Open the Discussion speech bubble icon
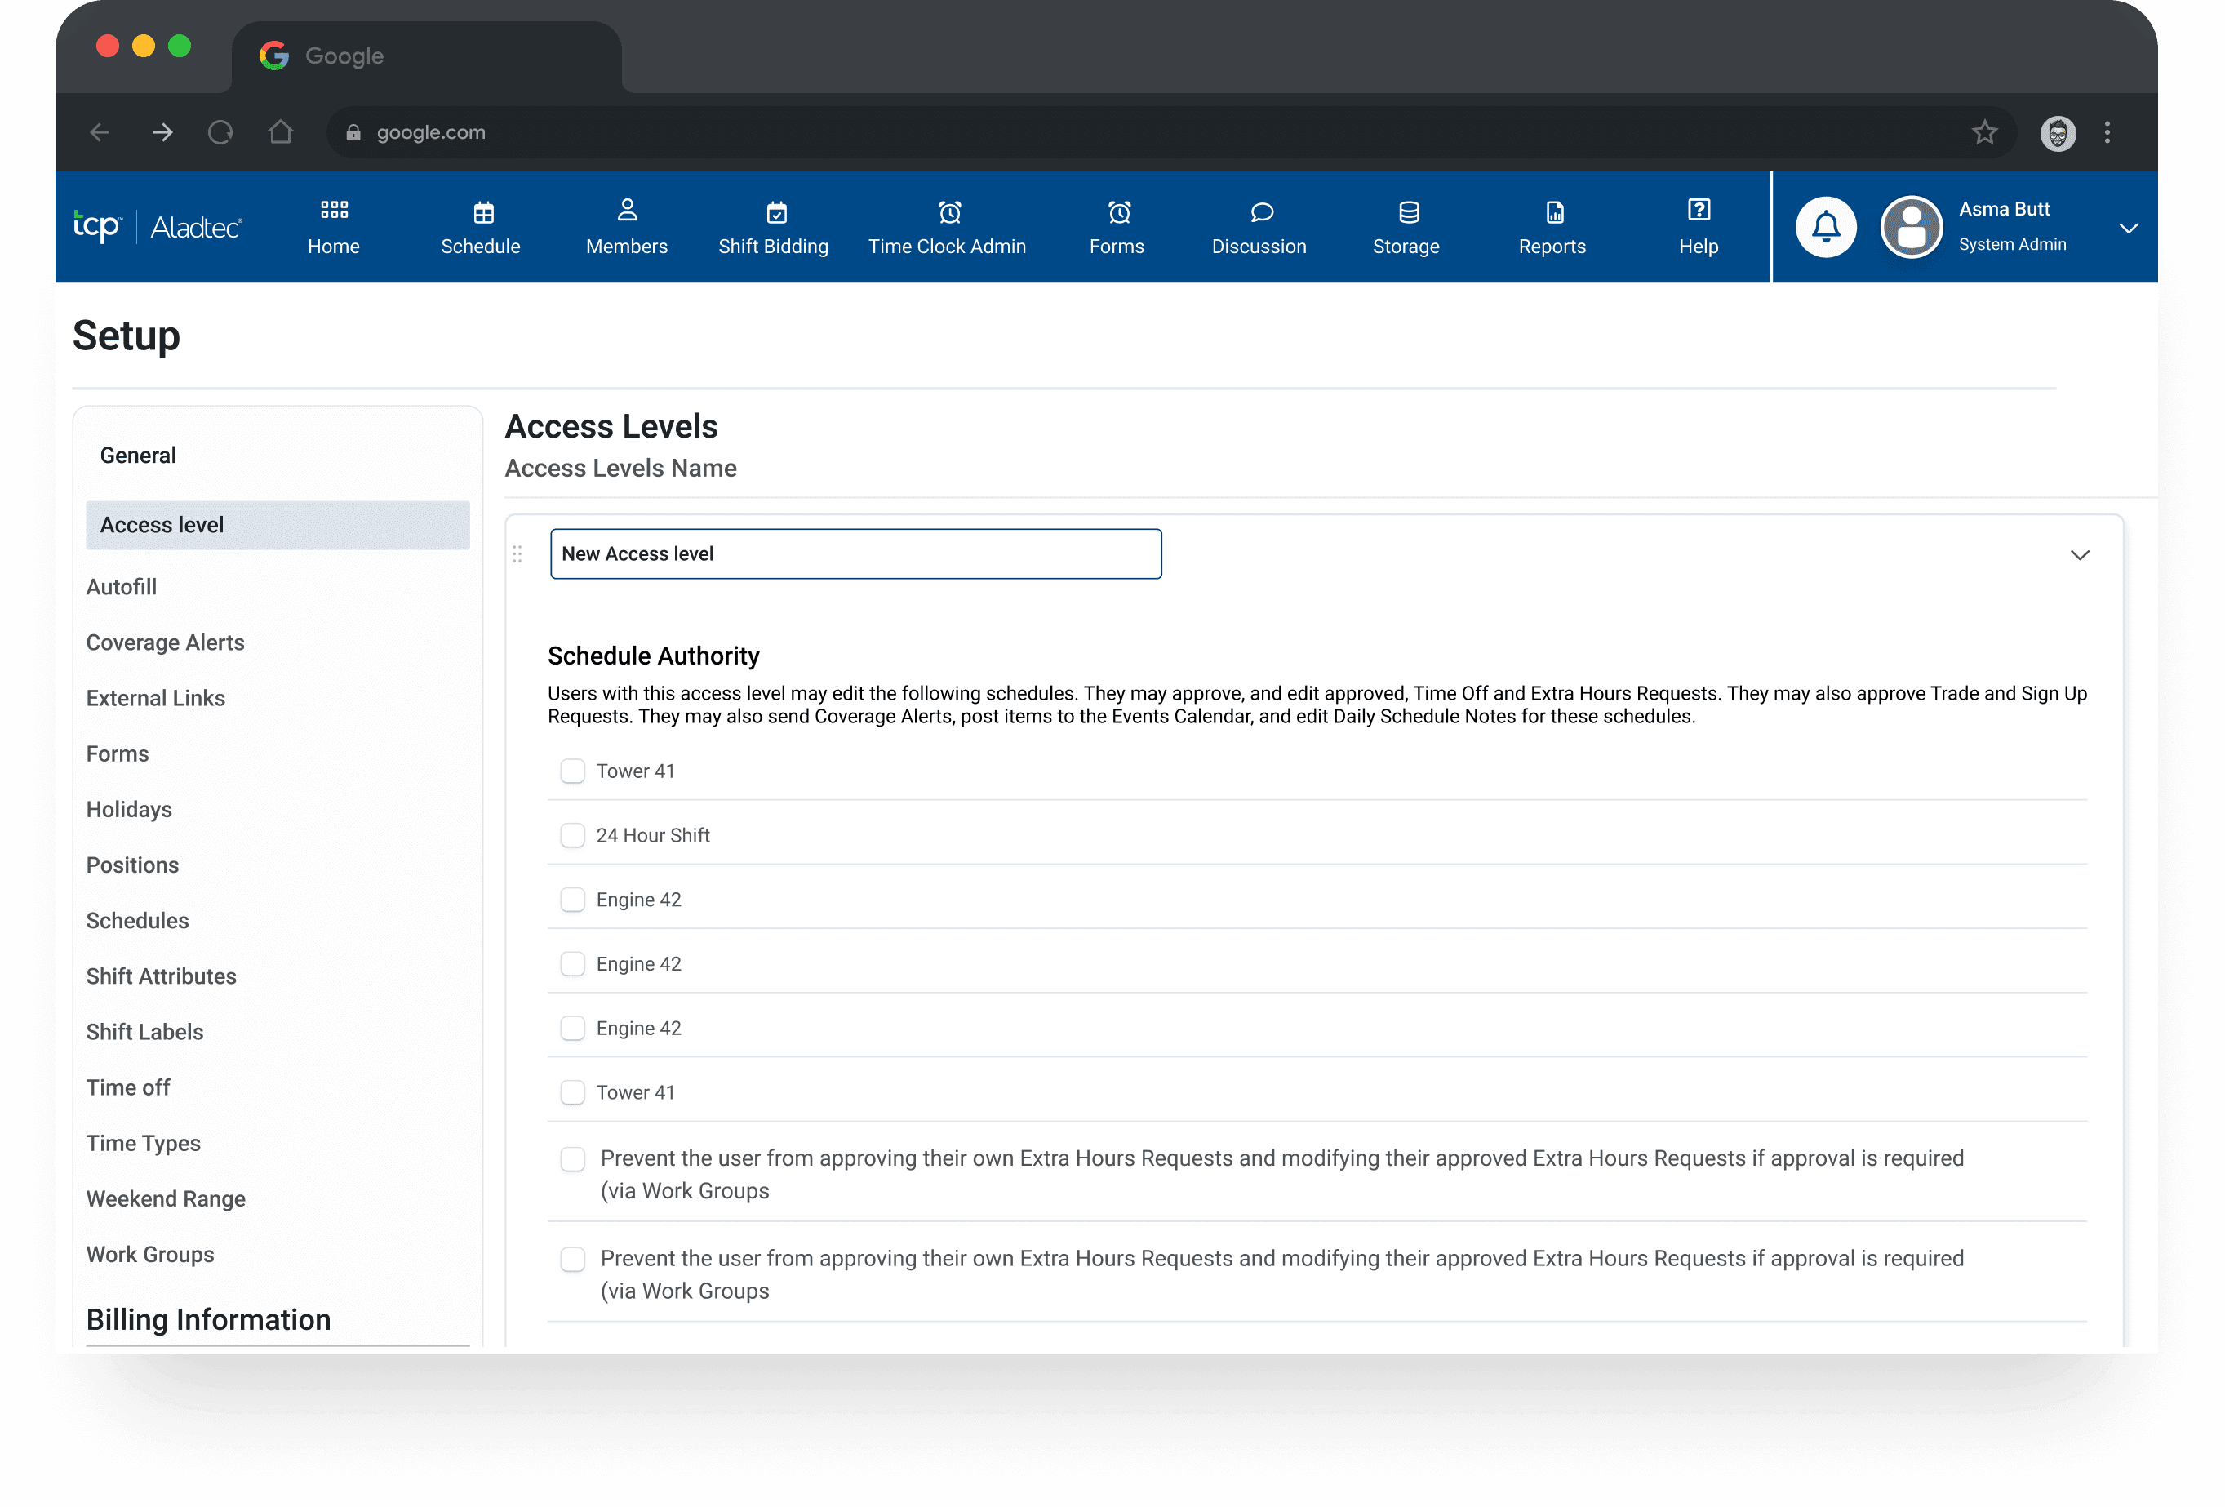The image size is (2225, 1507). pos(1261,211)
